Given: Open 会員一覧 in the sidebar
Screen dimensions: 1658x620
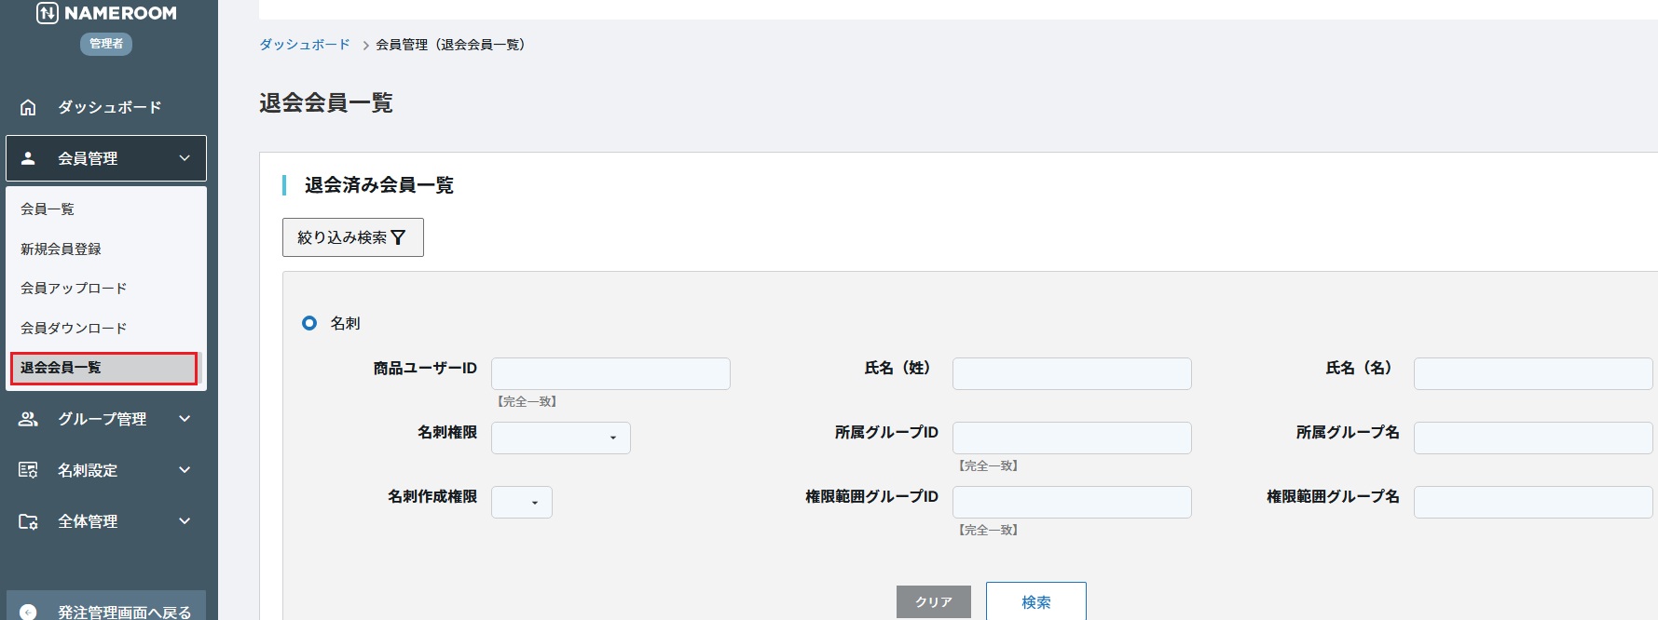Looking at the screenshot, I should pyautogui.click(x=48, y=209).
